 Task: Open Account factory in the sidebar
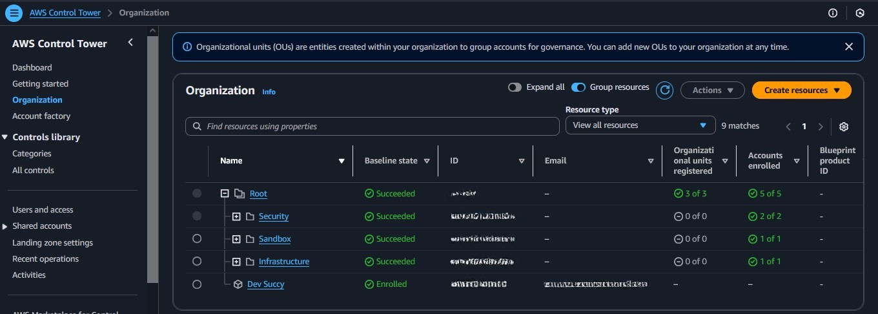(x=41, y=116)
